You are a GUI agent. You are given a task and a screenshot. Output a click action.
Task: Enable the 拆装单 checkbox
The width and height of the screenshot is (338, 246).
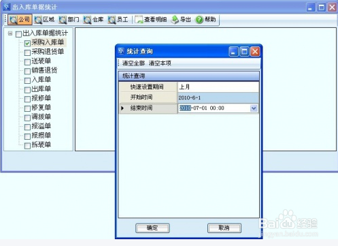click(x=27, y=146)
